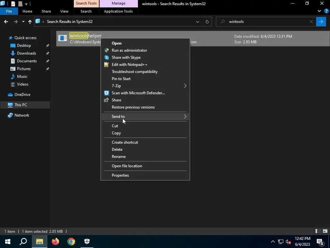Click the muted volume tray icon

288,242
